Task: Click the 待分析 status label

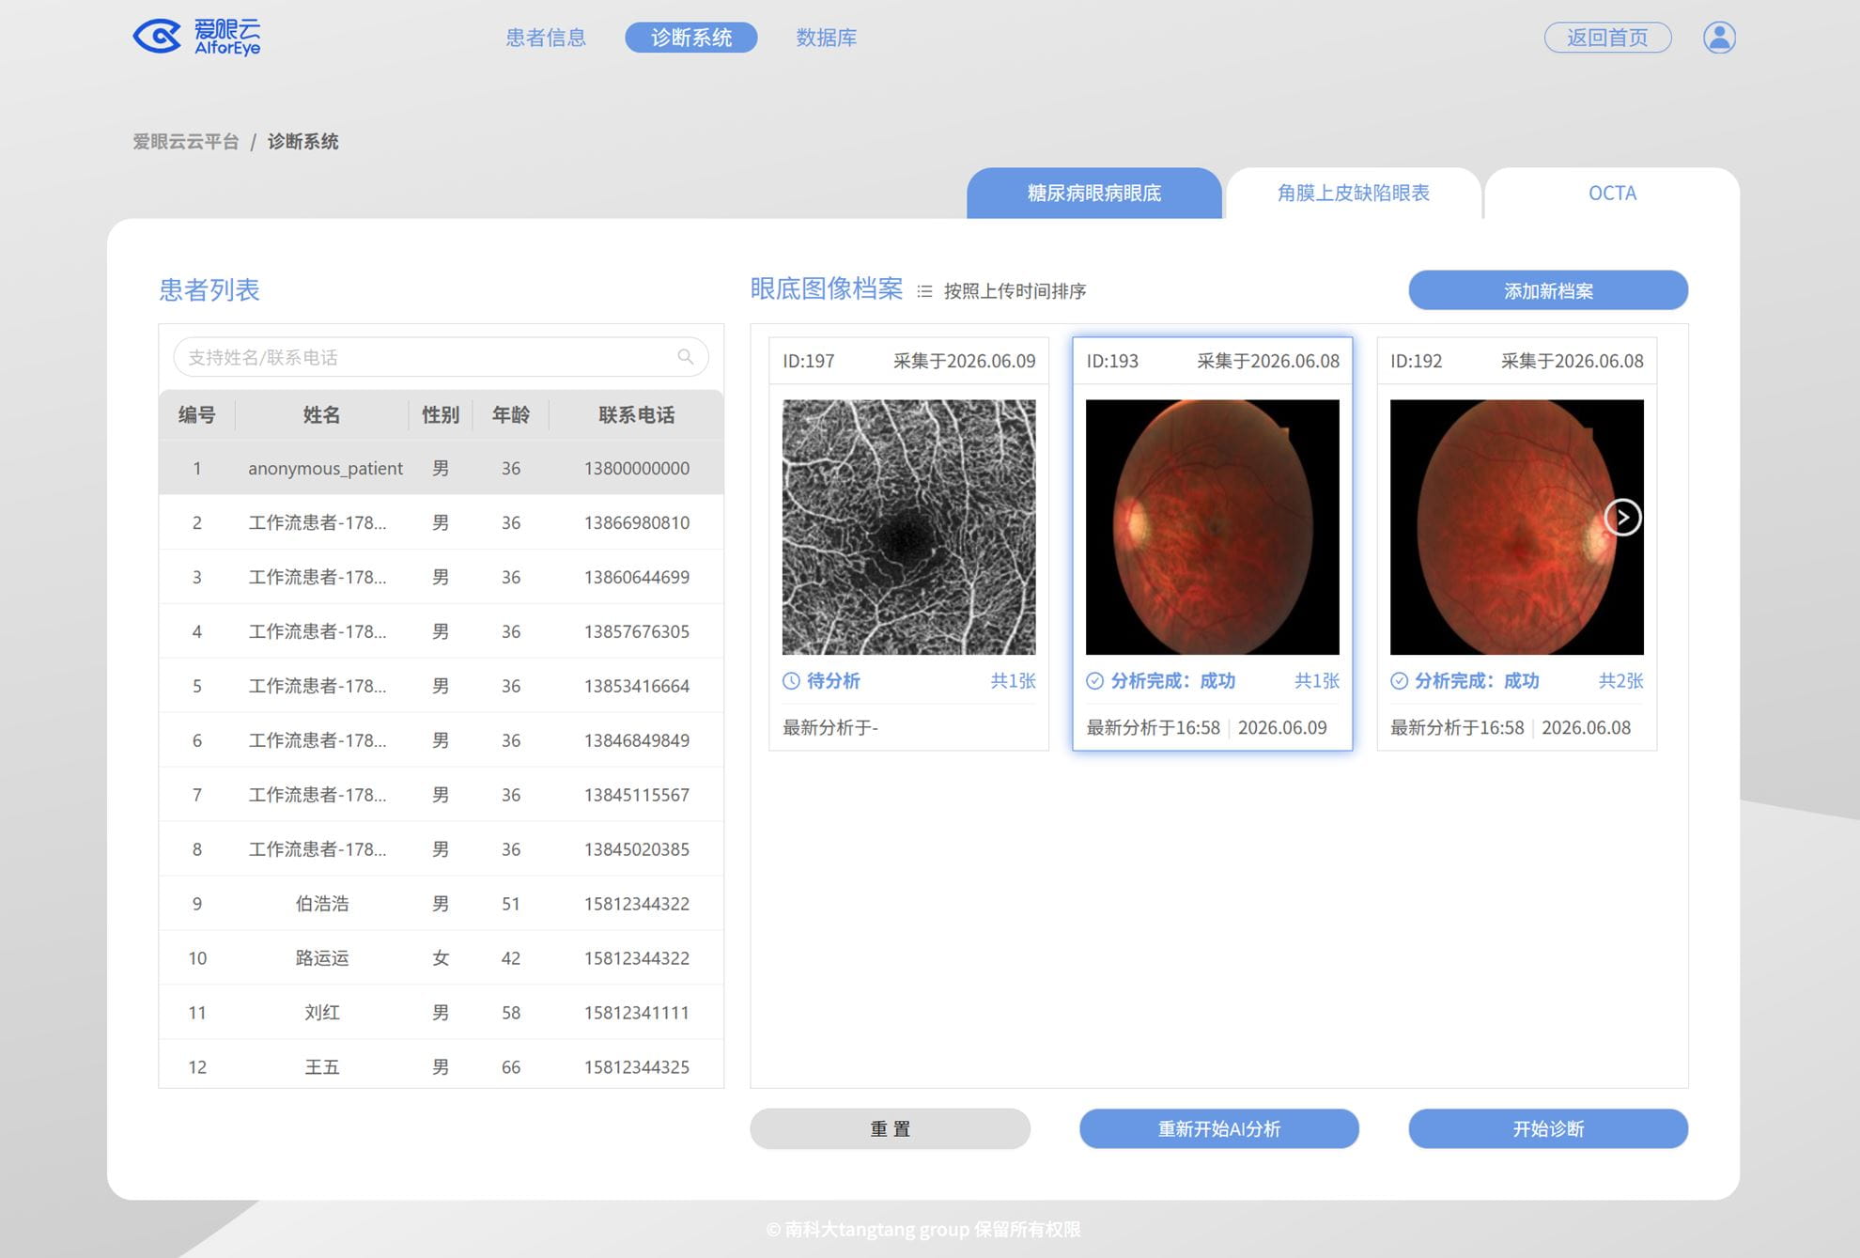Action: click(833, 681)
